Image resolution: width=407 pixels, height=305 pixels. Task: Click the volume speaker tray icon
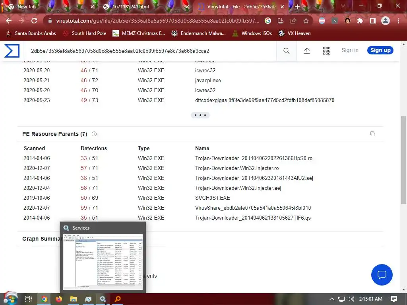(x=351, y=299)
